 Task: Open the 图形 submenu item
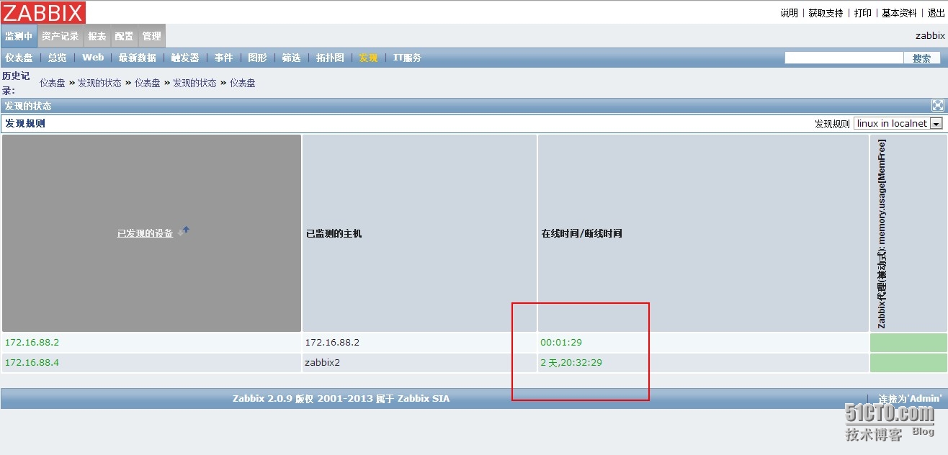(257, 58)
